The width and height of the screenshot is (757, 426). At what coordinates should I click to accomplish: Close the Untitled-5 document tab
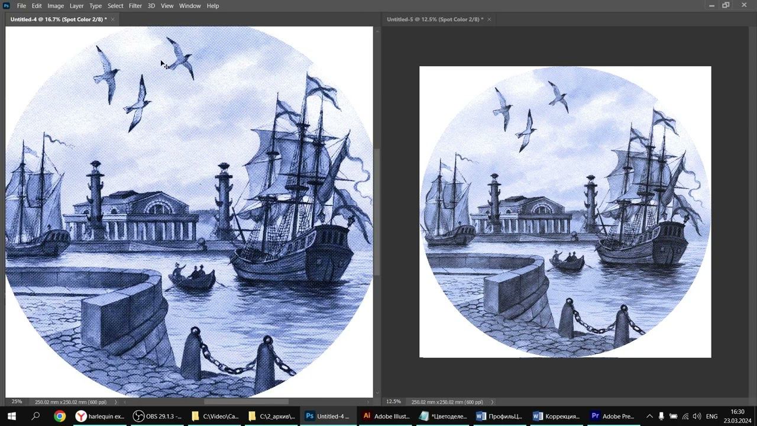(489, 20)
